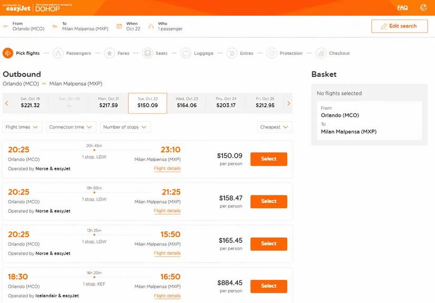Click the passenger icon beside Who
This screenshot has width=435, height=303.
[151, 26]
